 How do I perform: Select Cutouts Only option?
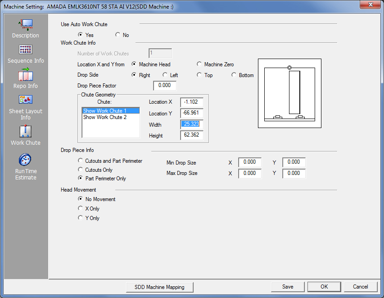click(80, 170)
